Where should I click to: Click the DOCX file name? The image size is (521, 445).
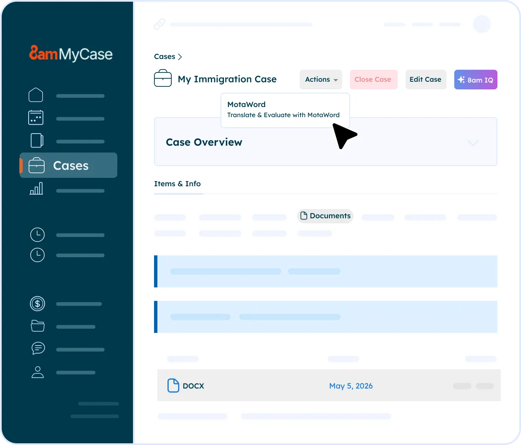click(x=194, y=386)
